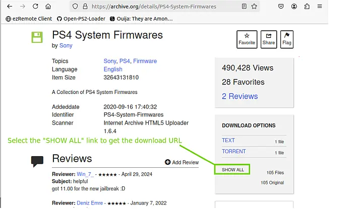Click the Add Review link text
This screenshot has width=358, height=214.
(186, 162)
